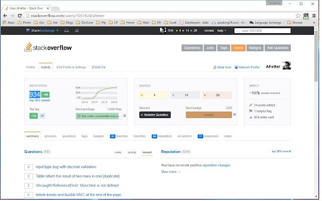322x201 pixels.
Task: Click the Stack Overflow logo
Action: (x=48, y=47)
